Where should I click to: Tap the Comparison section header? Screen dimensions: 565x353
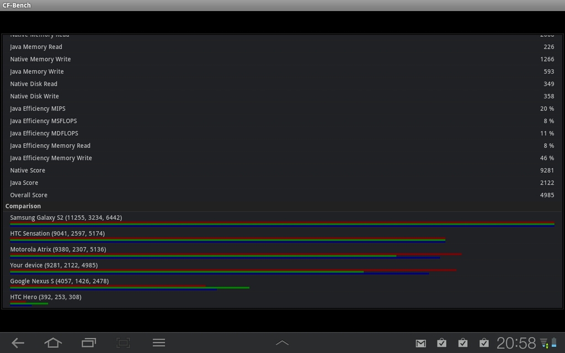pos(23,206)
